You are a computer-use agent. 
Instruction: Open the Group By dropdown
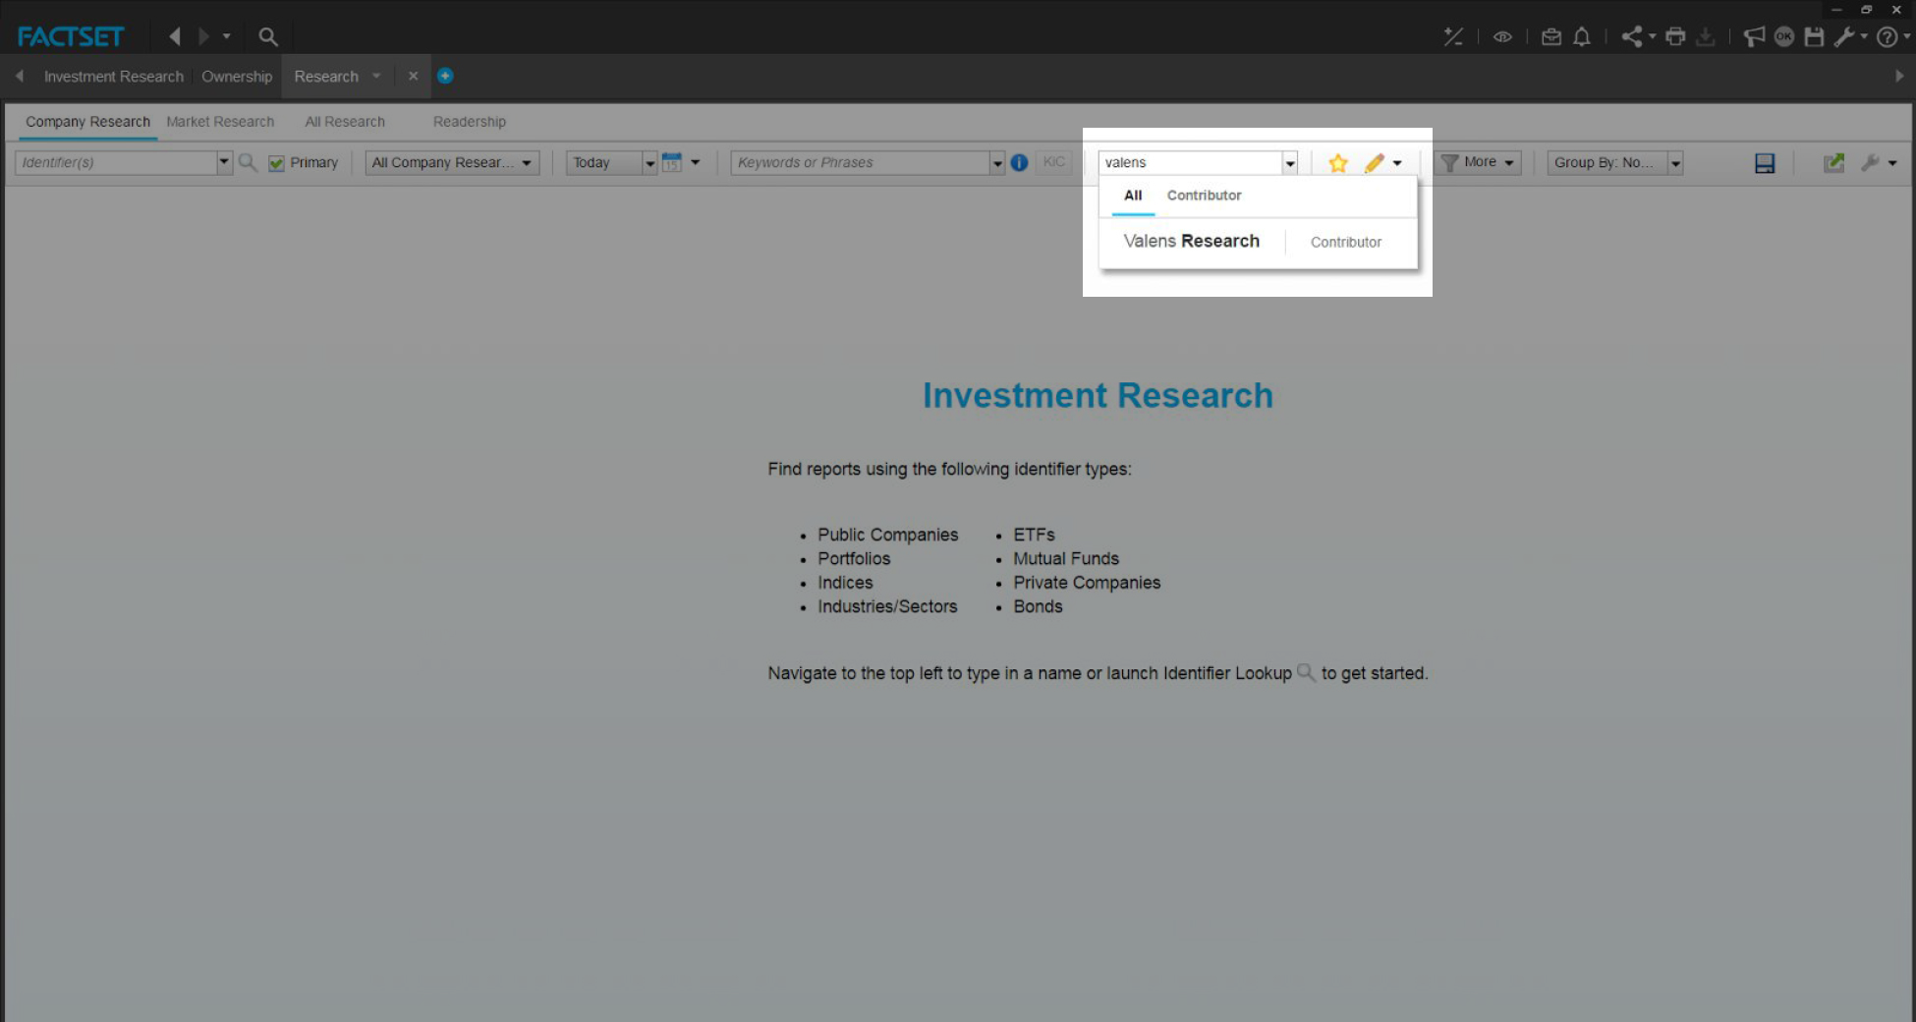(1615, 162)
